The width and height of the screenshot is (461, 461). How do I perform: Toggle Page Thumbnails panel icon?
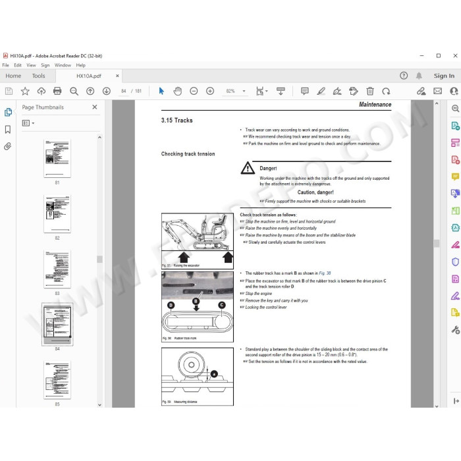8,112
